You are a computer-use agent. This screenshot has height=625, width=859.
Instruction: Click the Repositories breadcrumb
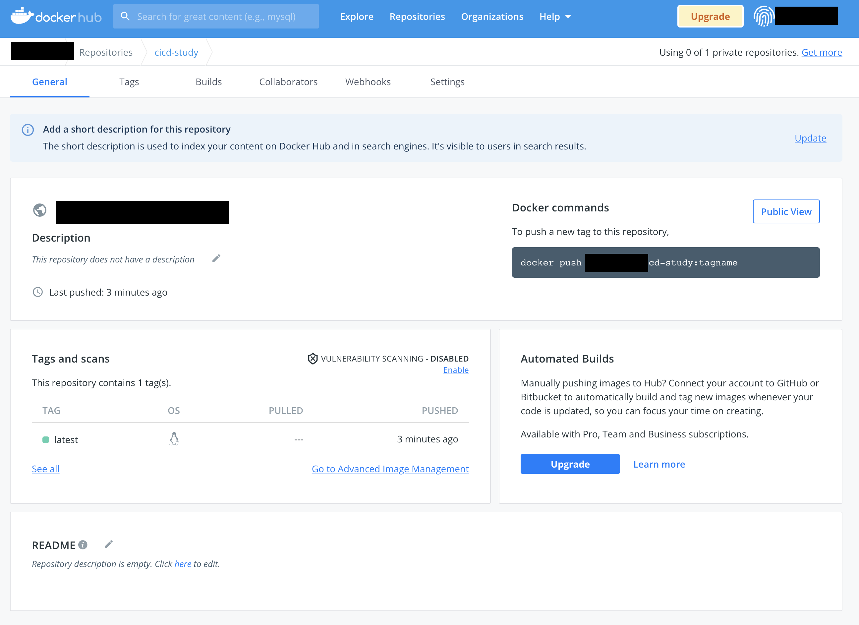pos(106,52)
